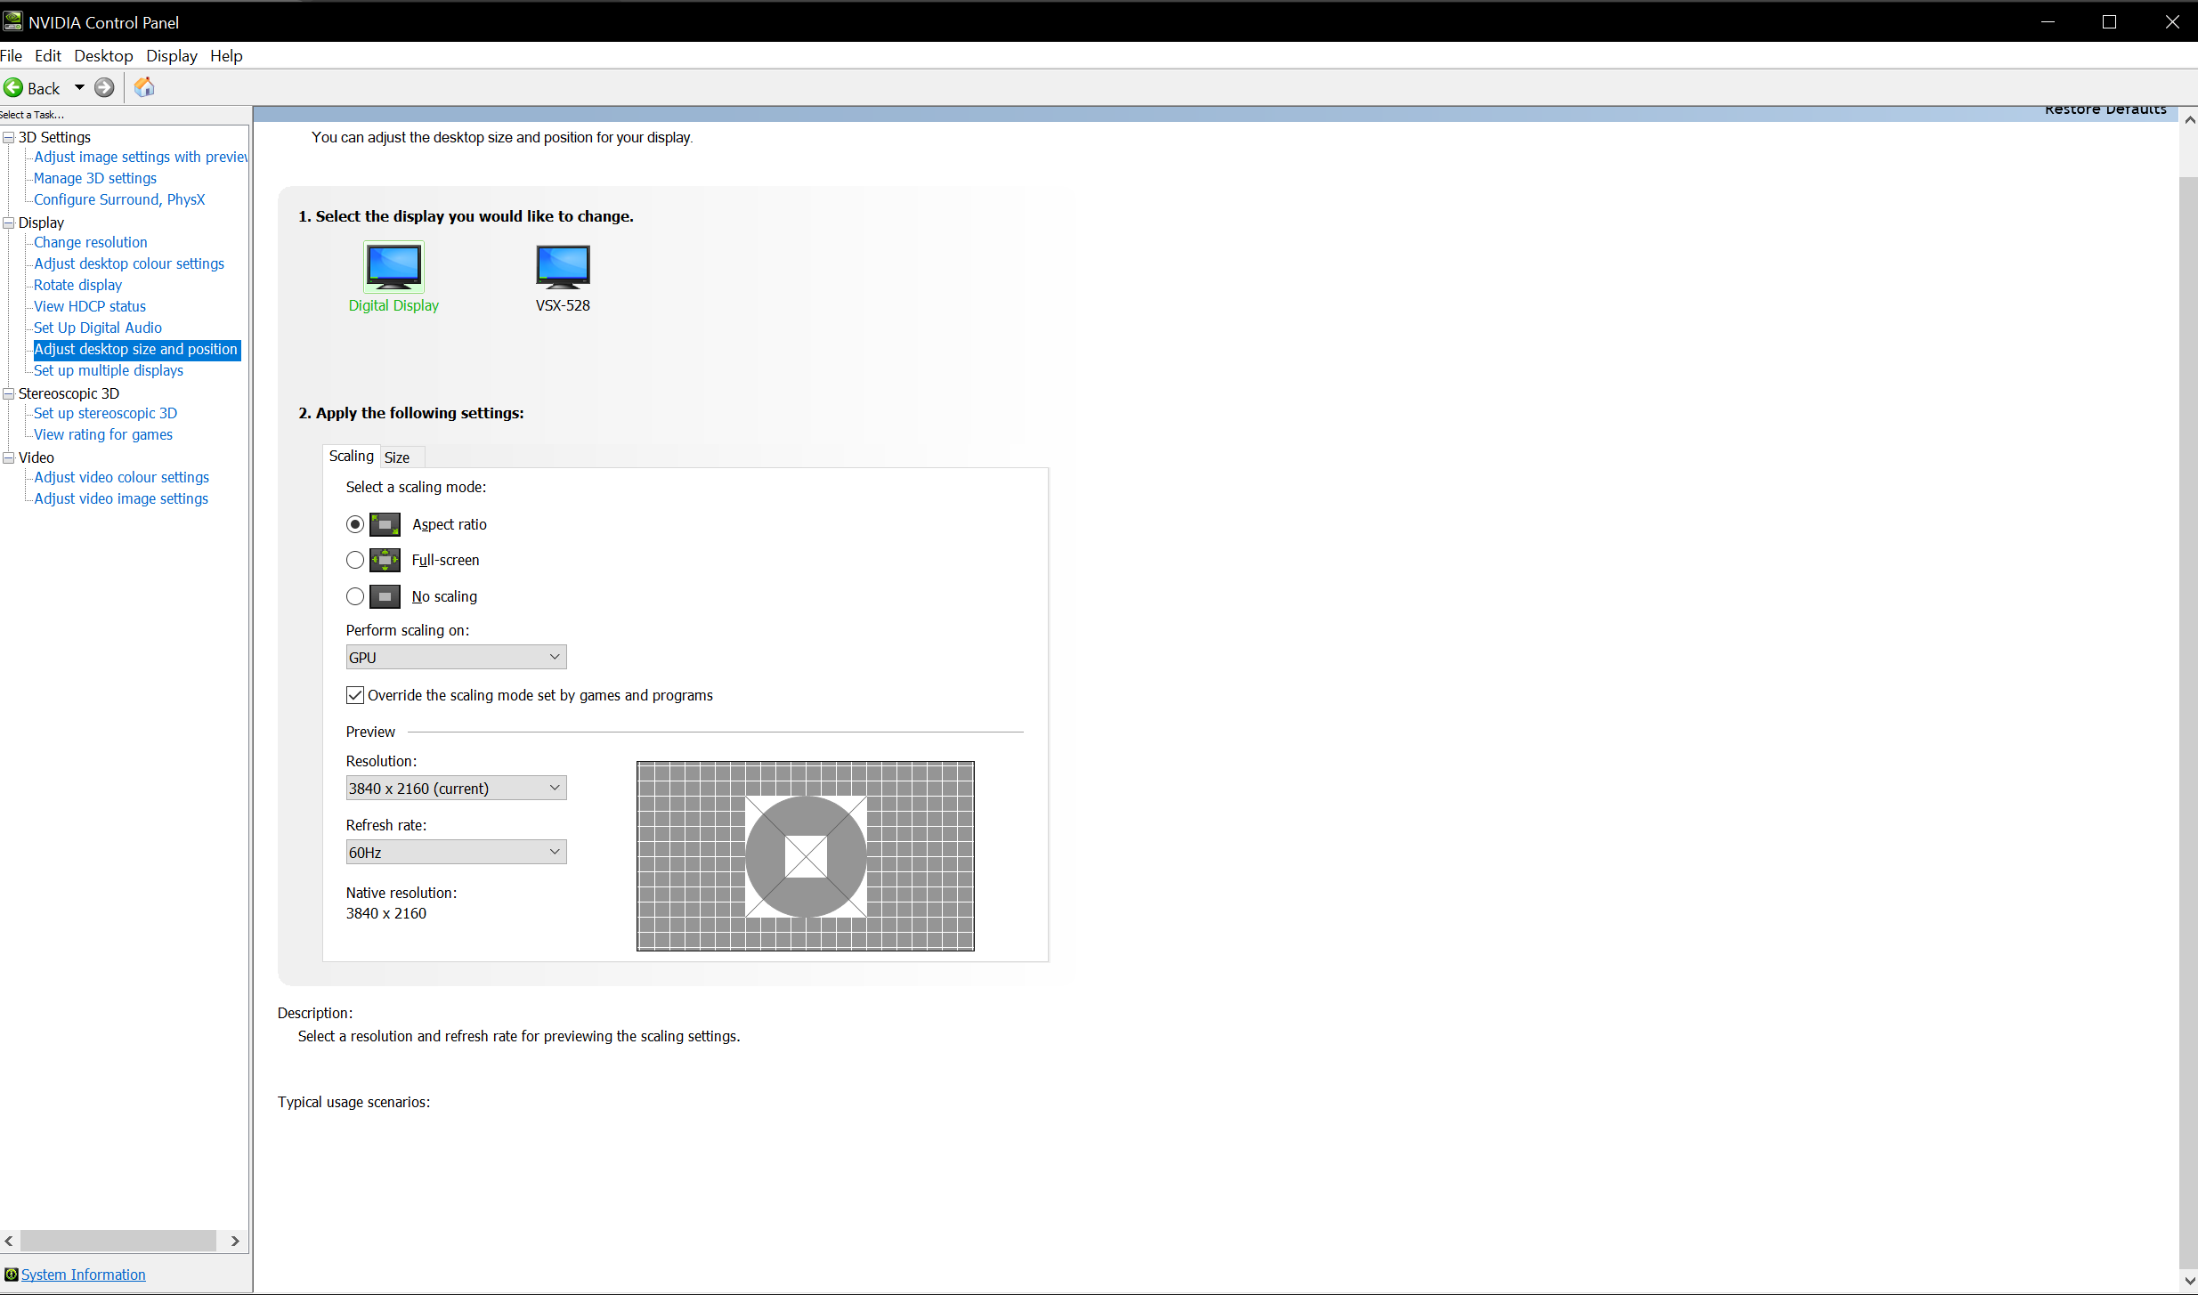The height and width of the screenshot is (1295, 2198).
Task: Click the green Back arrow icon
Action: [x=13, y=88]
